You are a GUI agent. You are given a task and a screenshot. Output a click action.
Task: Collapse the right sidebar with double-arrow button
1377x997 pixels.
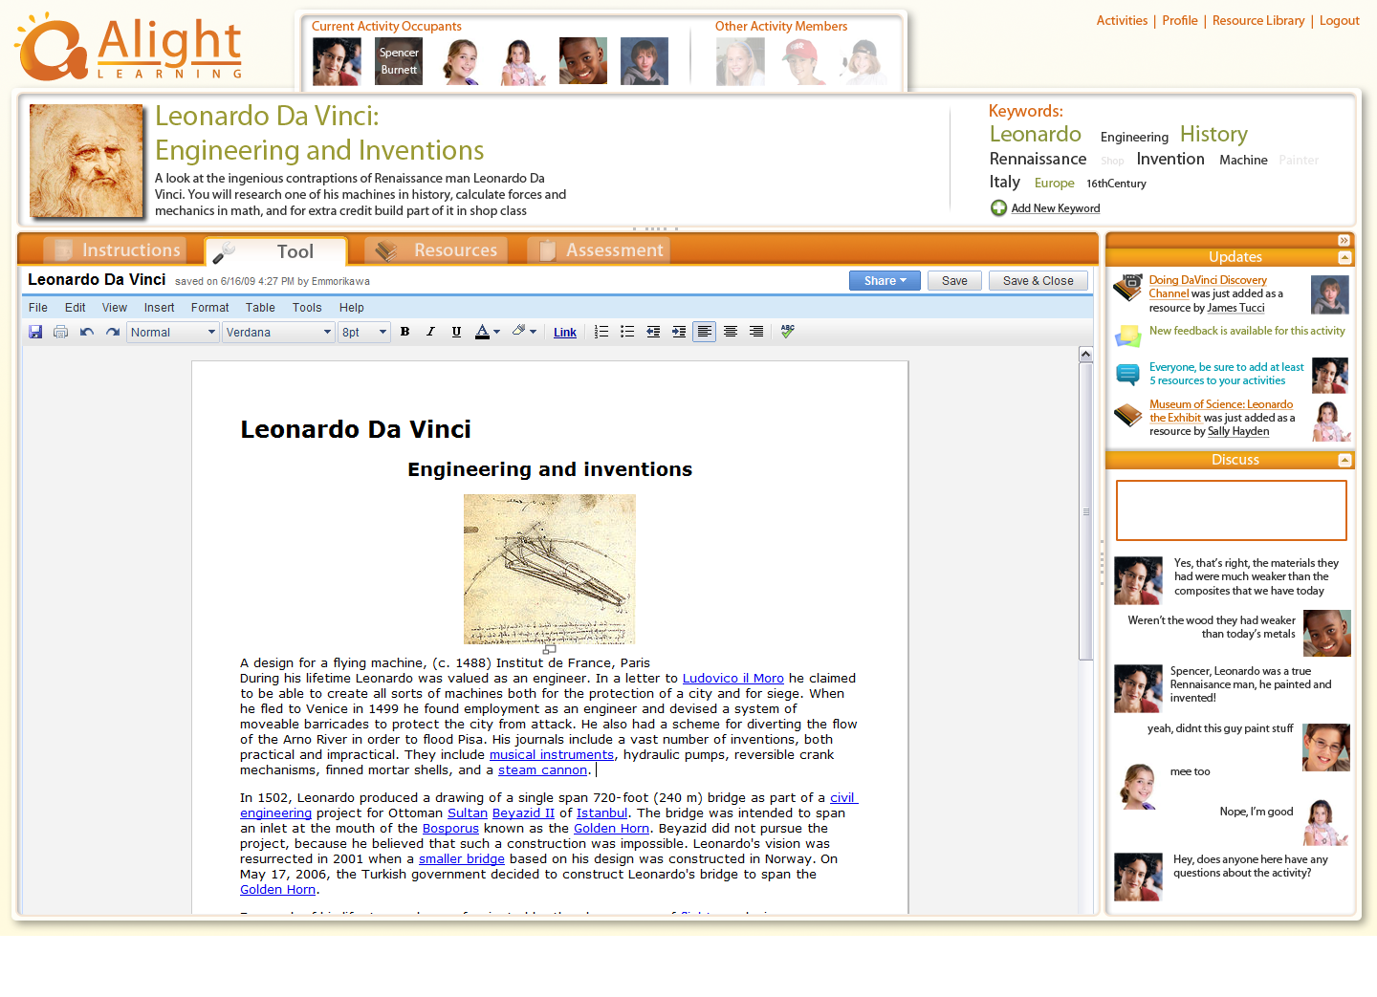point(1344,241)
